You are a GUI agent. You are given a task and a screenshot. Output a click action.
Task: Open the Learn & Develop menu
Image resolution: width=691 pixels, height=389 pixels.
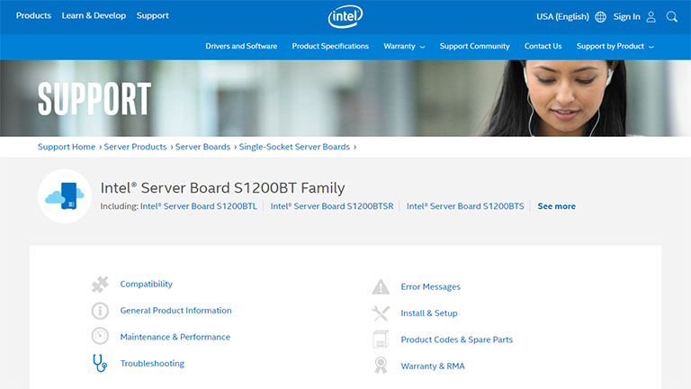pyautogui.click(x=94, y=15)
